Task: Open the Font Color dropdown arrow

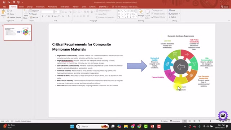Action: pos(71,16)
